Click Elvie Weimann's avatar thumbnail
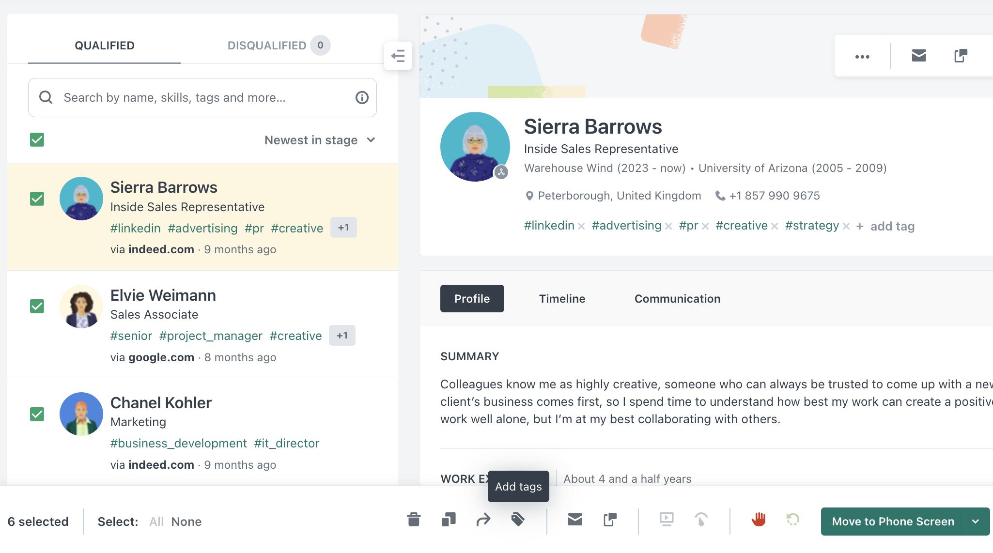 pos(81,307)
